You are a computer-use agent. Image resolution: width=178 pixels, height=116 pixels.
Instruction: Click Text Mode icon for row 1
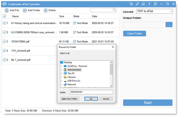pos(74,23)
